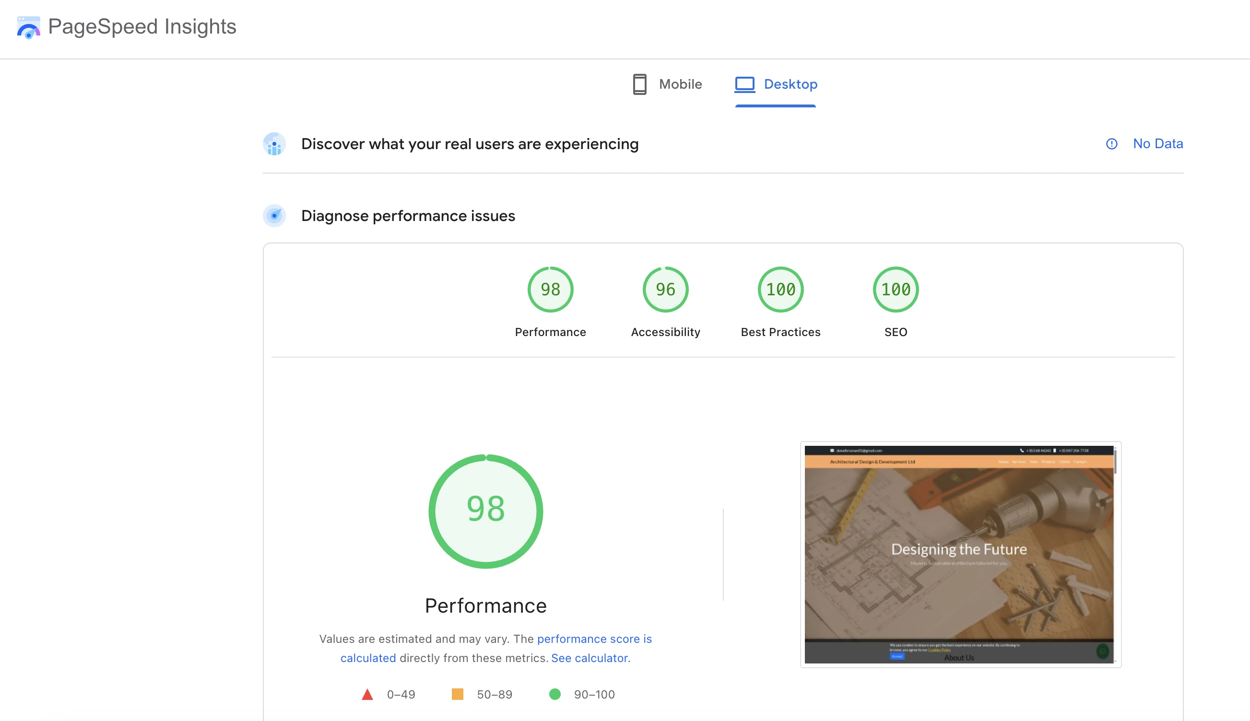Viewport: 1250px width, 721px height.
Task: Click the orange square legend icon
Action: click(457, 694)
